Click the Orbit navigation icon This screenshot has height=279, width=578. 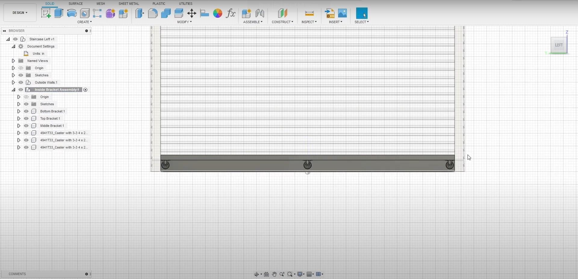(x=256, y=274)
